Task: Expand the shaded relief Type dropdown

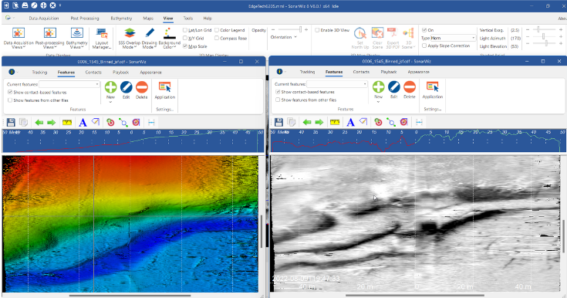Action: [453, 38]
